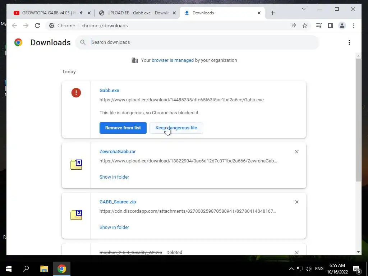Image resolution: width=368 pixels, height=276 pixels.
Task: Click the 'Today' date heading
Action: [69, 72]
